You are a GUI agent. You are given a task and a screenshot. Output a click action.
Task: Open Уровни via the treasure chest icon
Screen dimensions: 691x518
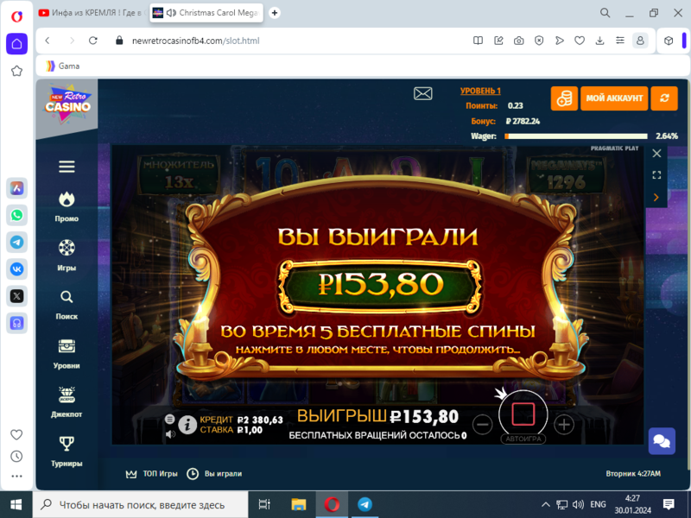point(67,345)
